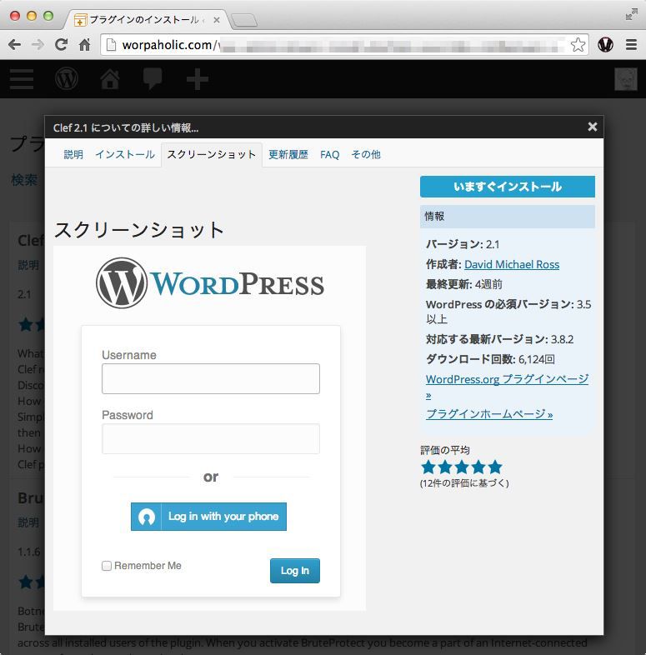Open the プラグインホームページ link
646x655 pixels.
tap(489, 414)
